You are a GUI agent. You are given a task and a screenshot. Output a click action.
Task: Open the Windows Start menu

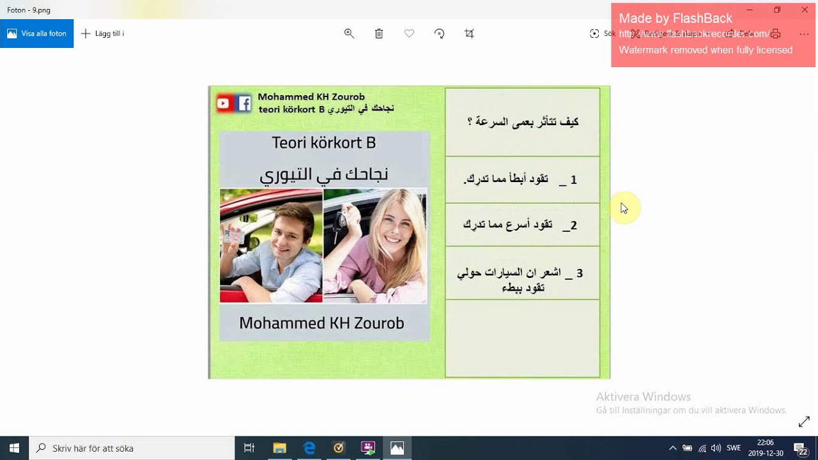[x=14, y=448]
